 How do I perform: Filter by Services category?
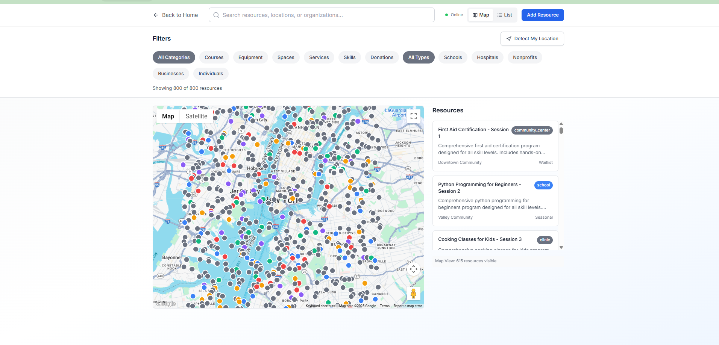319,57
